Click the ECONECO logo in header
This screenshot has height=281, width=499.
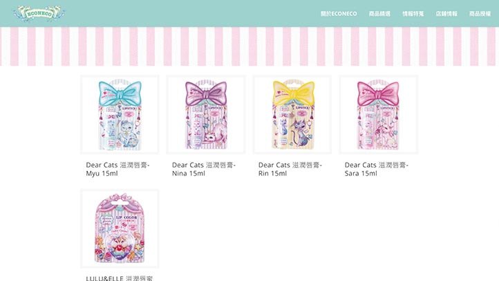point(39,13)
